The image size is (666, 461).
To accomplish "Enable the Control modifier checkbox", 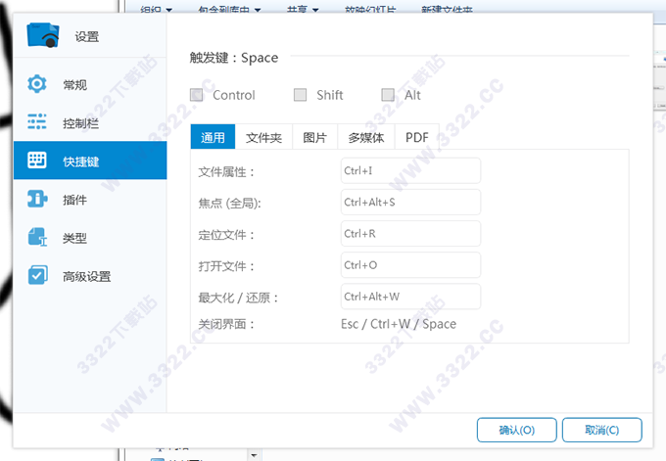I will [x=197, y=95].
